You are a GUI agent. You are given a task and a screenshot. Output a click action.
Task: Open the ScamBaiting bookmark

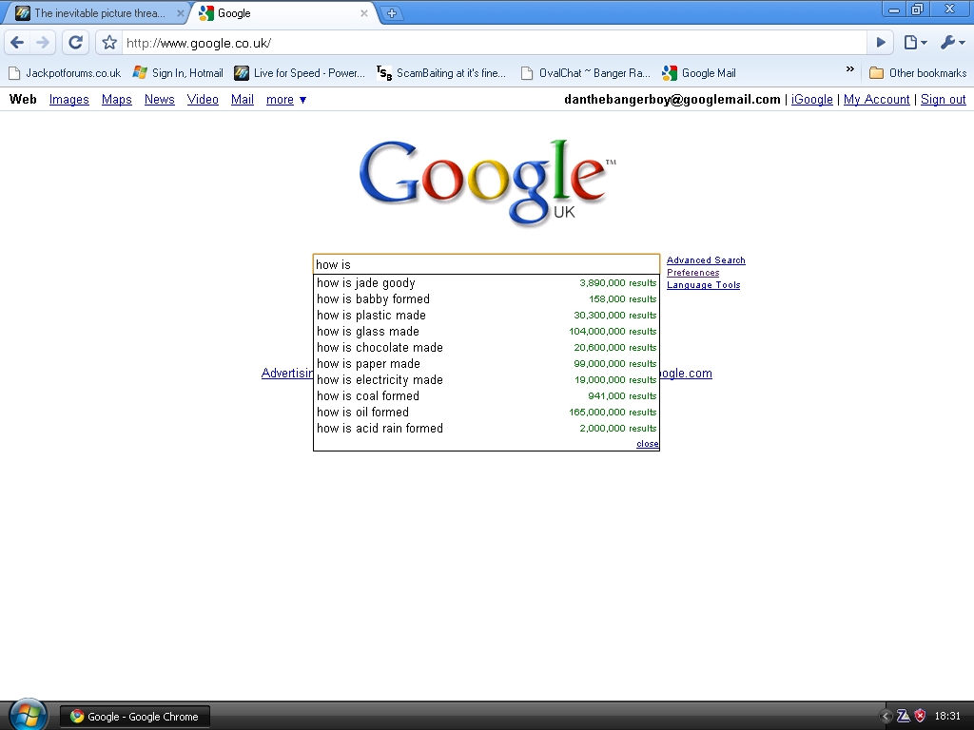point(441,73)
